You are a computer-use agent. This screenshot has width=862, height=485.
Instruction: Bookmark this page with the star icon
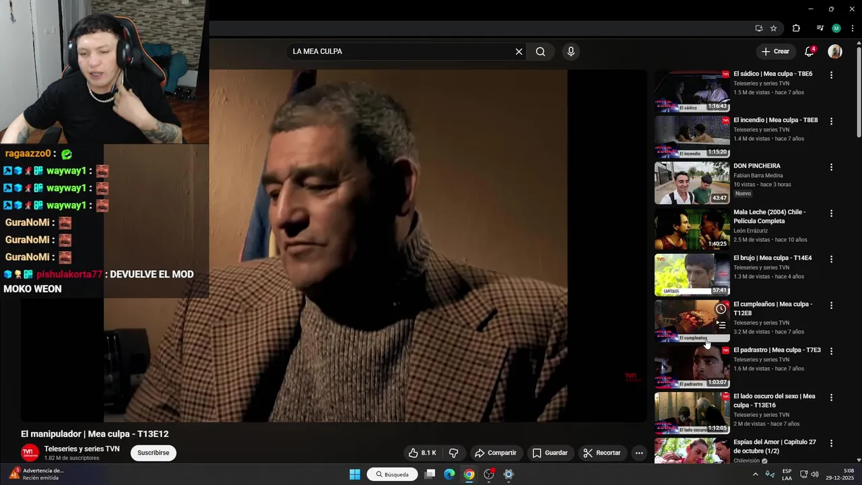(x=774, y=28)
